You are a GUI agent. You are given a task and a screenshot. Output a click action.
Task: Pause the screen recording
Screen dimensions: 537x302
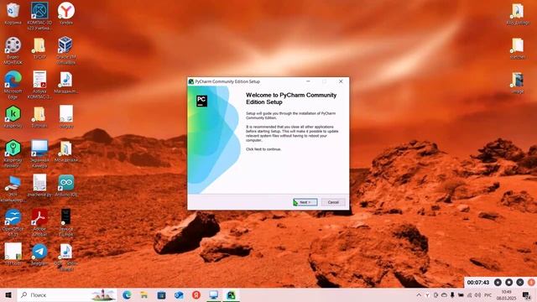[x=498, y=283]
